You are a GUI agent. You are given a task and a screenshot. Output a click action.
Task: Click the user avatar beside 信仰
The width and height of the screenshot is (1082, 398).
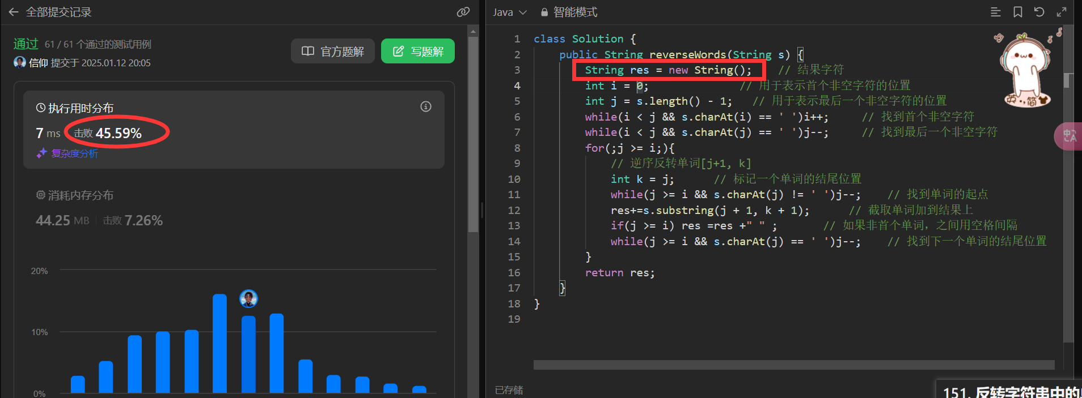(20, 62)
